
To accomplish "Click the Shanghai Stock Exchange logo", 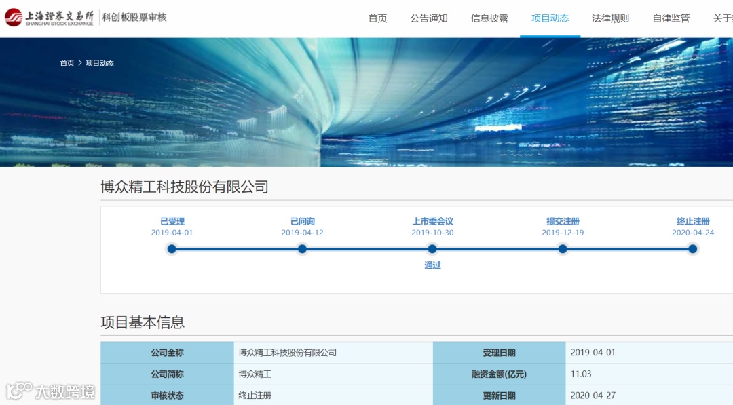I will coord(49,18).
